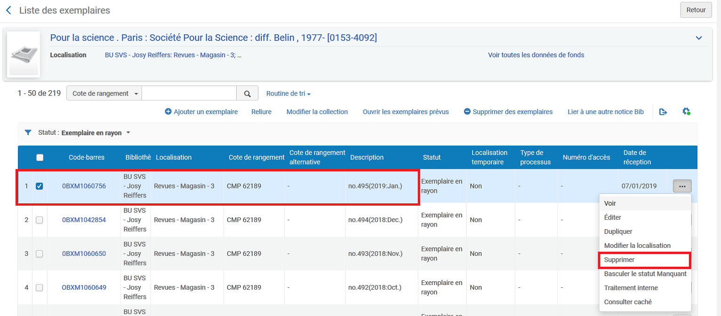Open barcode link 0BXM1060650
721x316 pixels.
[84, 254]
